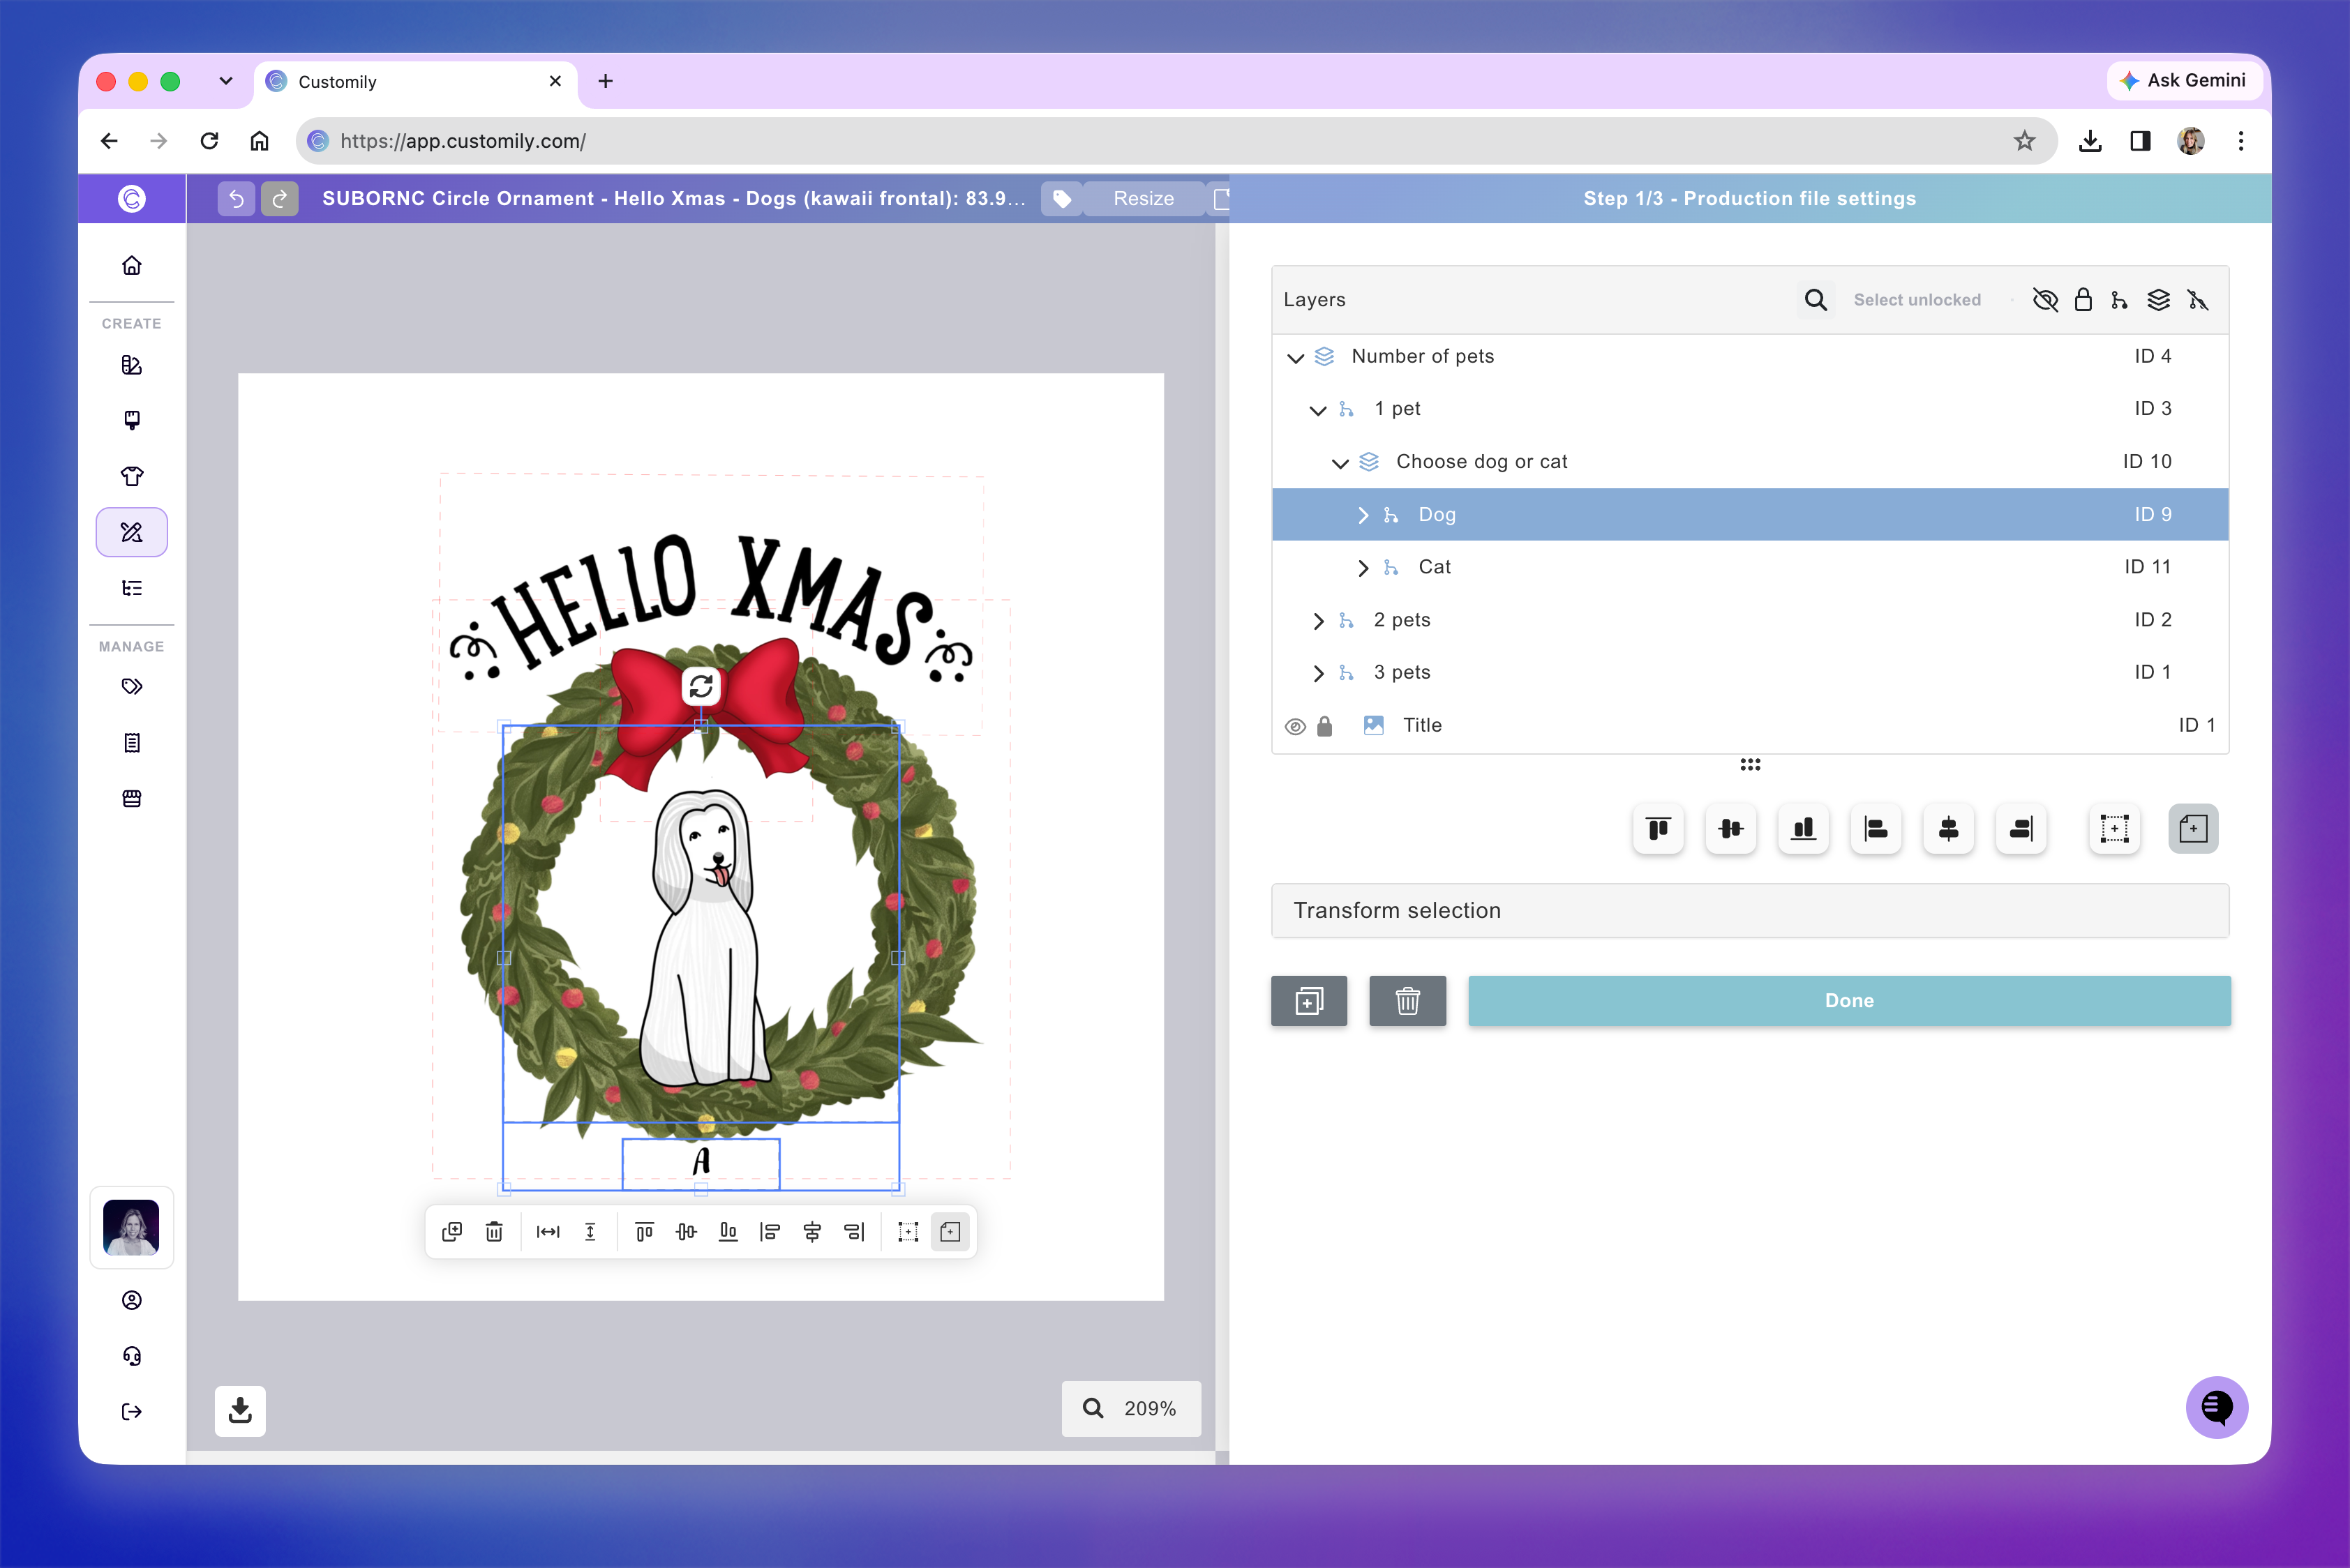Select the design tools icon in sidebar
2350x1568 pixels.
click(132, 532)
